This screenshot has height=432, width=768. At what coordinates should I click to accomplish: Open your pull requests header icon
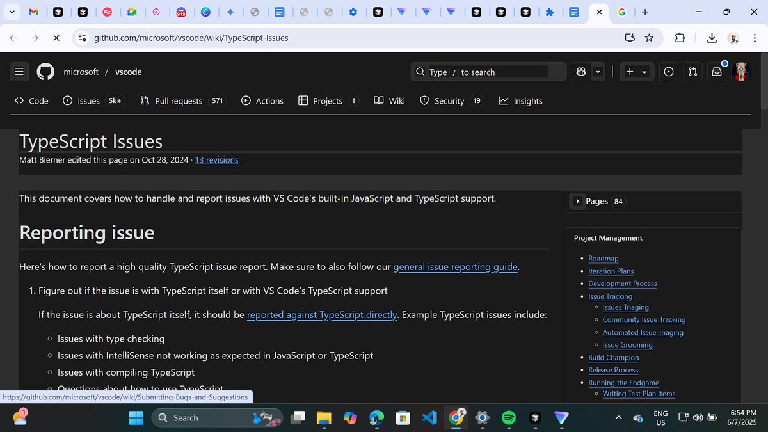click(692, 72)
